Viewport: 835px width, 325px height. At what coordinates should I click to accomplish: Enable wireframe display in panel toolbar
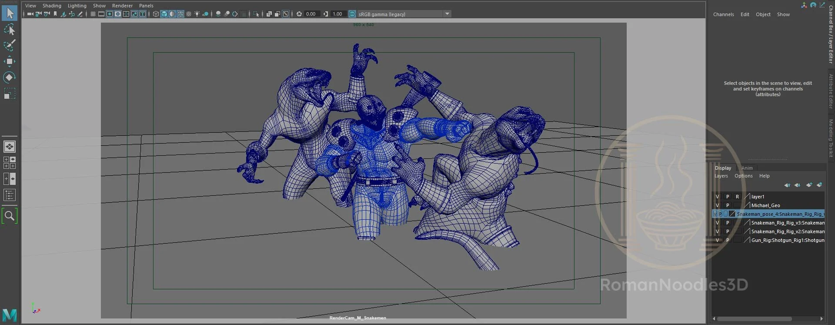coord(156,14)
